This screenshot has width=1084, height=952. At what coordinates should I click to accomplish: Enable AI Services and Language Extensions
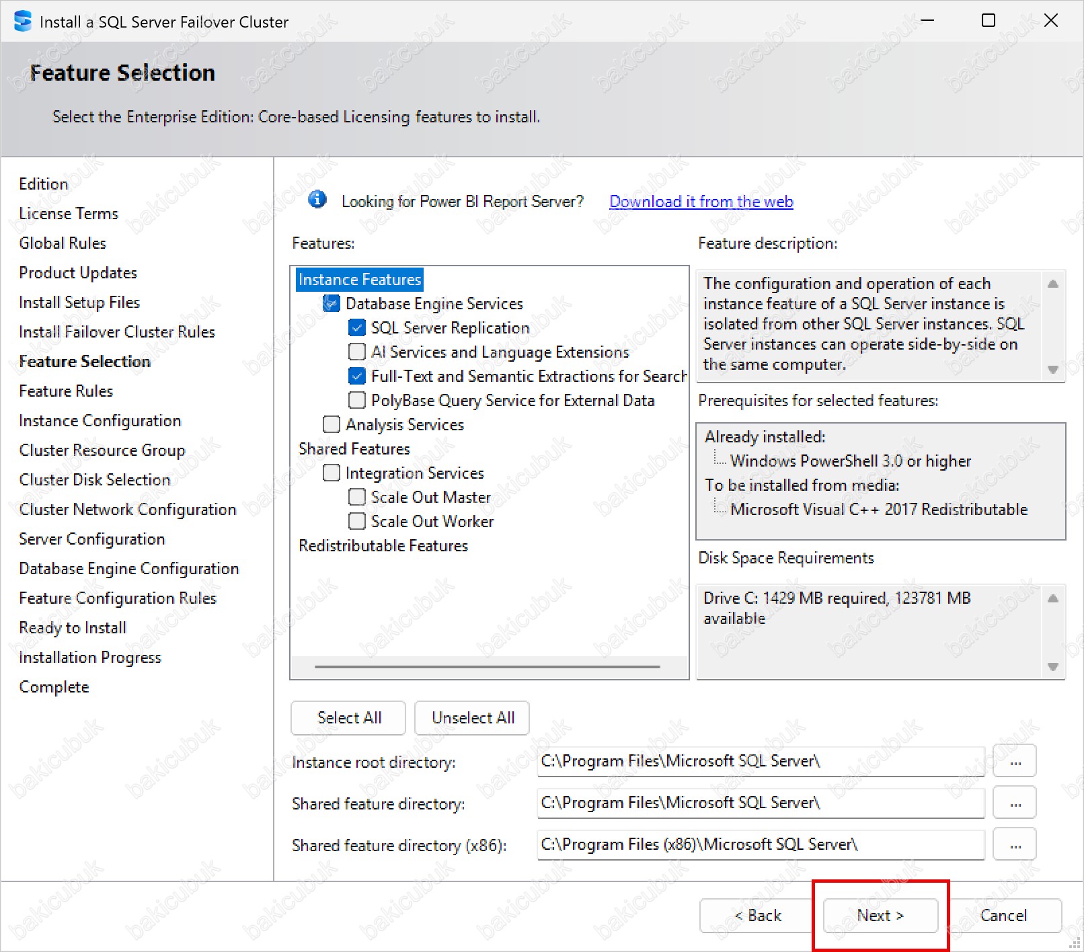tap(357, 352)
